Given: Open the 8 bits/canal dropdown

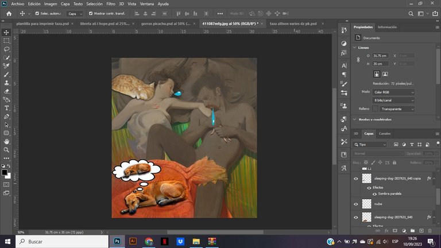Looking at the screenshot, I should click(x=393, y=100).
